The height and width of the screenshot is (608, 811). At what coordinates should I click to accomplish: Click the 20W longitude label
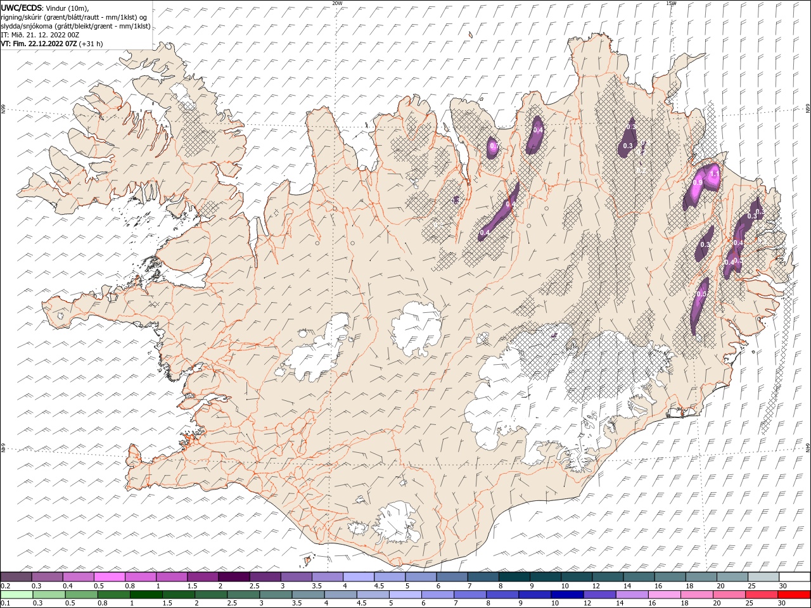[x=337, y=3]
